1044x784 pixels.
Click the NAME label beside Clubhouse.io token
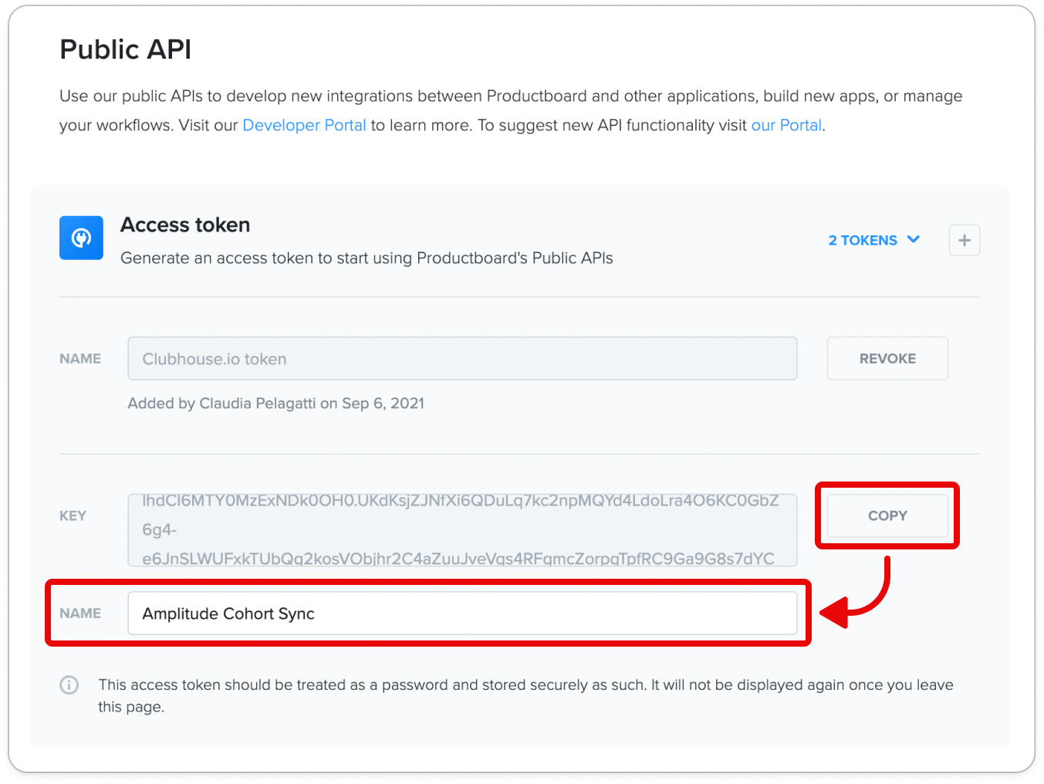click(x=80, y=359)
